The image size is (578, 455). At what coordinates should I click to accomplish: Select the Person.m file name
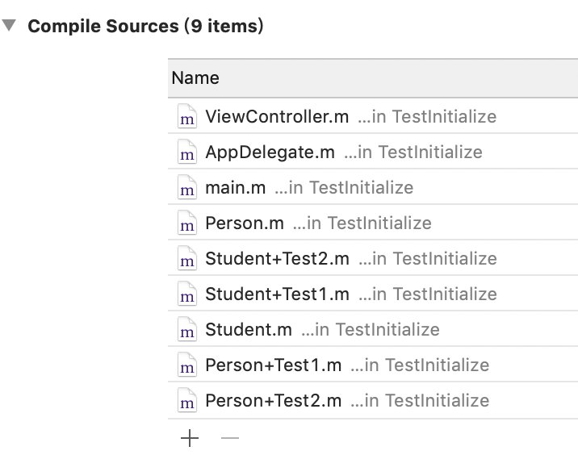coord(244,223)
